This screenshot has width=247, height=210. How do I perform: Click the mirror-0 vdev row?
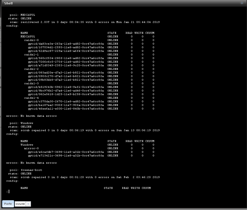click(89, 148)
